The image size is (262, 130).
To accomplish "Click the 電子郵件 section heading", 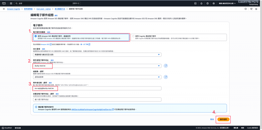I will [38, 25].
